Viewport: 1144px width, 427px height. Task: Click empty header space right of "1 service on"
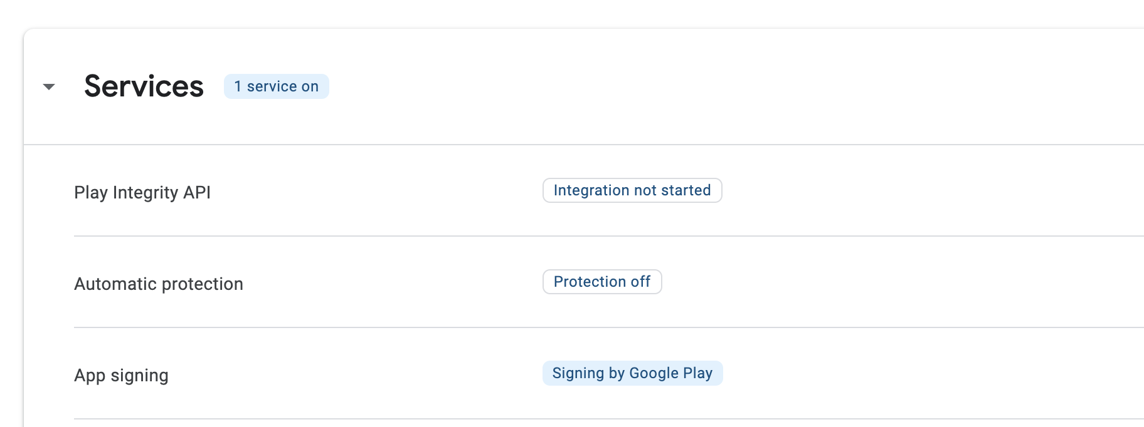click(x=690, y=86)
